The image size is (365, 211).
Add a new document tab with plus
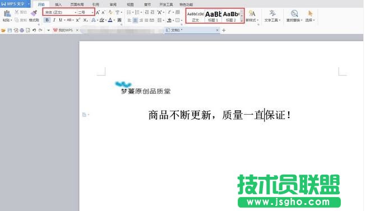pos(224,30)
